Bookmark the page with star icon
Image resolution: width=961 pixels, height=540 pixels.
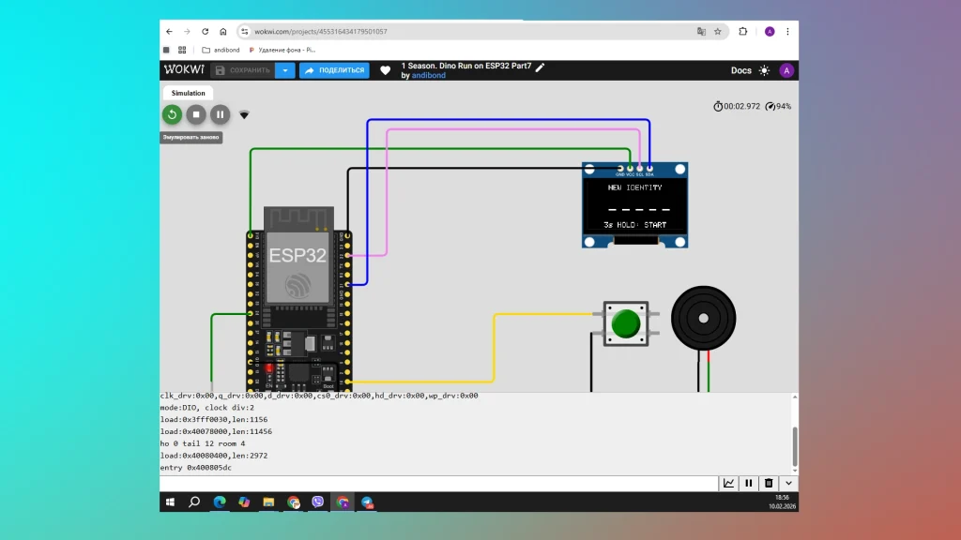click(x=718, y=31)
